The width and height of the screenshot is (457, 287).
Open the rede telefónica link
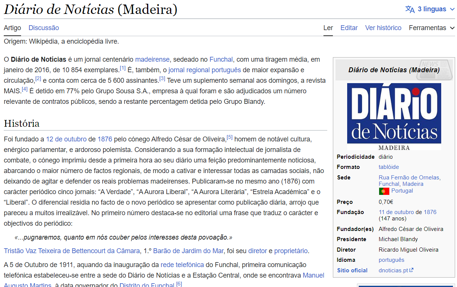point(182,265)
